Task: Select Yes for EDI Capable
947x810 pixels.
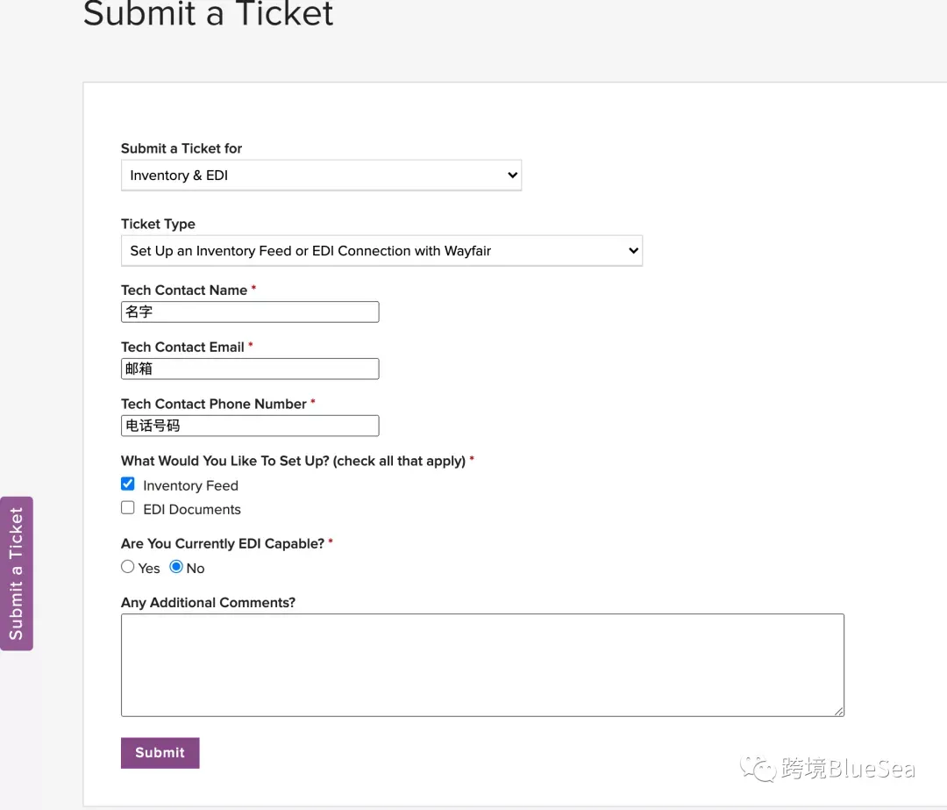Action: point(127,567)
